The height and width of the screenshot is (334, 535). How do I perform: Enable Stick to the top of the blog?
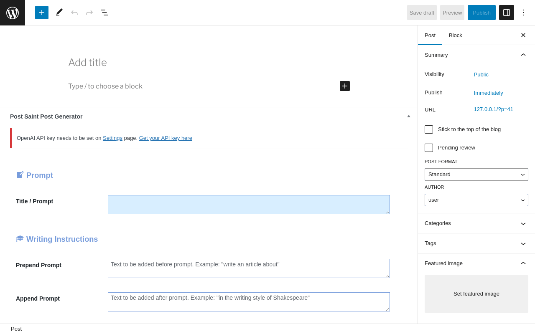429,129
